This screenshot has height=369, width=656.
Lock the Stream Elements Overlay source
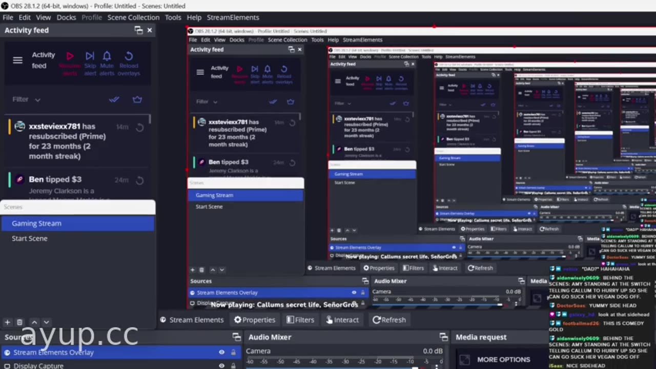[x=233, y=353]
